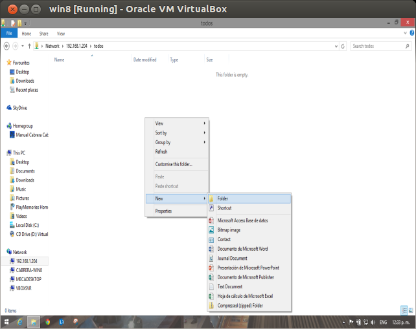Create a Documento de Microsoft Word
416x329 pixels.
pos(249,249)
